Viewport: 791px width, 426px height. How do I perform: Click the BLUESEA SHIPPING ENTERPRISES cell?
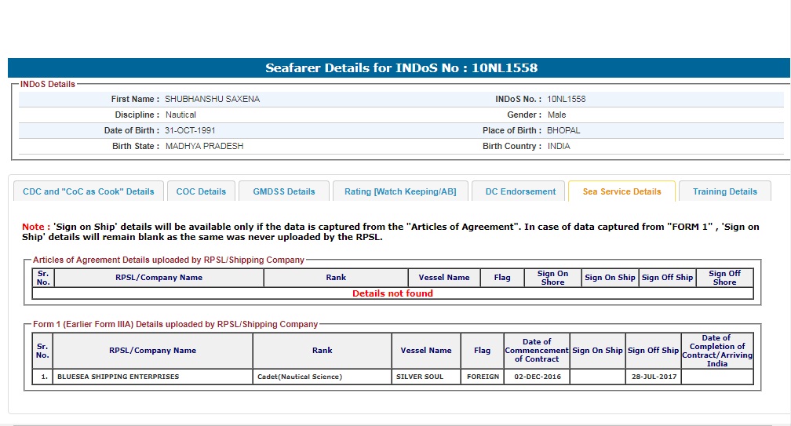coord(118,377)
